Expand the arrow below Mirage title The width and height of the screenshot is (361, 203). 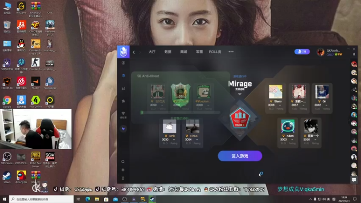240,94
